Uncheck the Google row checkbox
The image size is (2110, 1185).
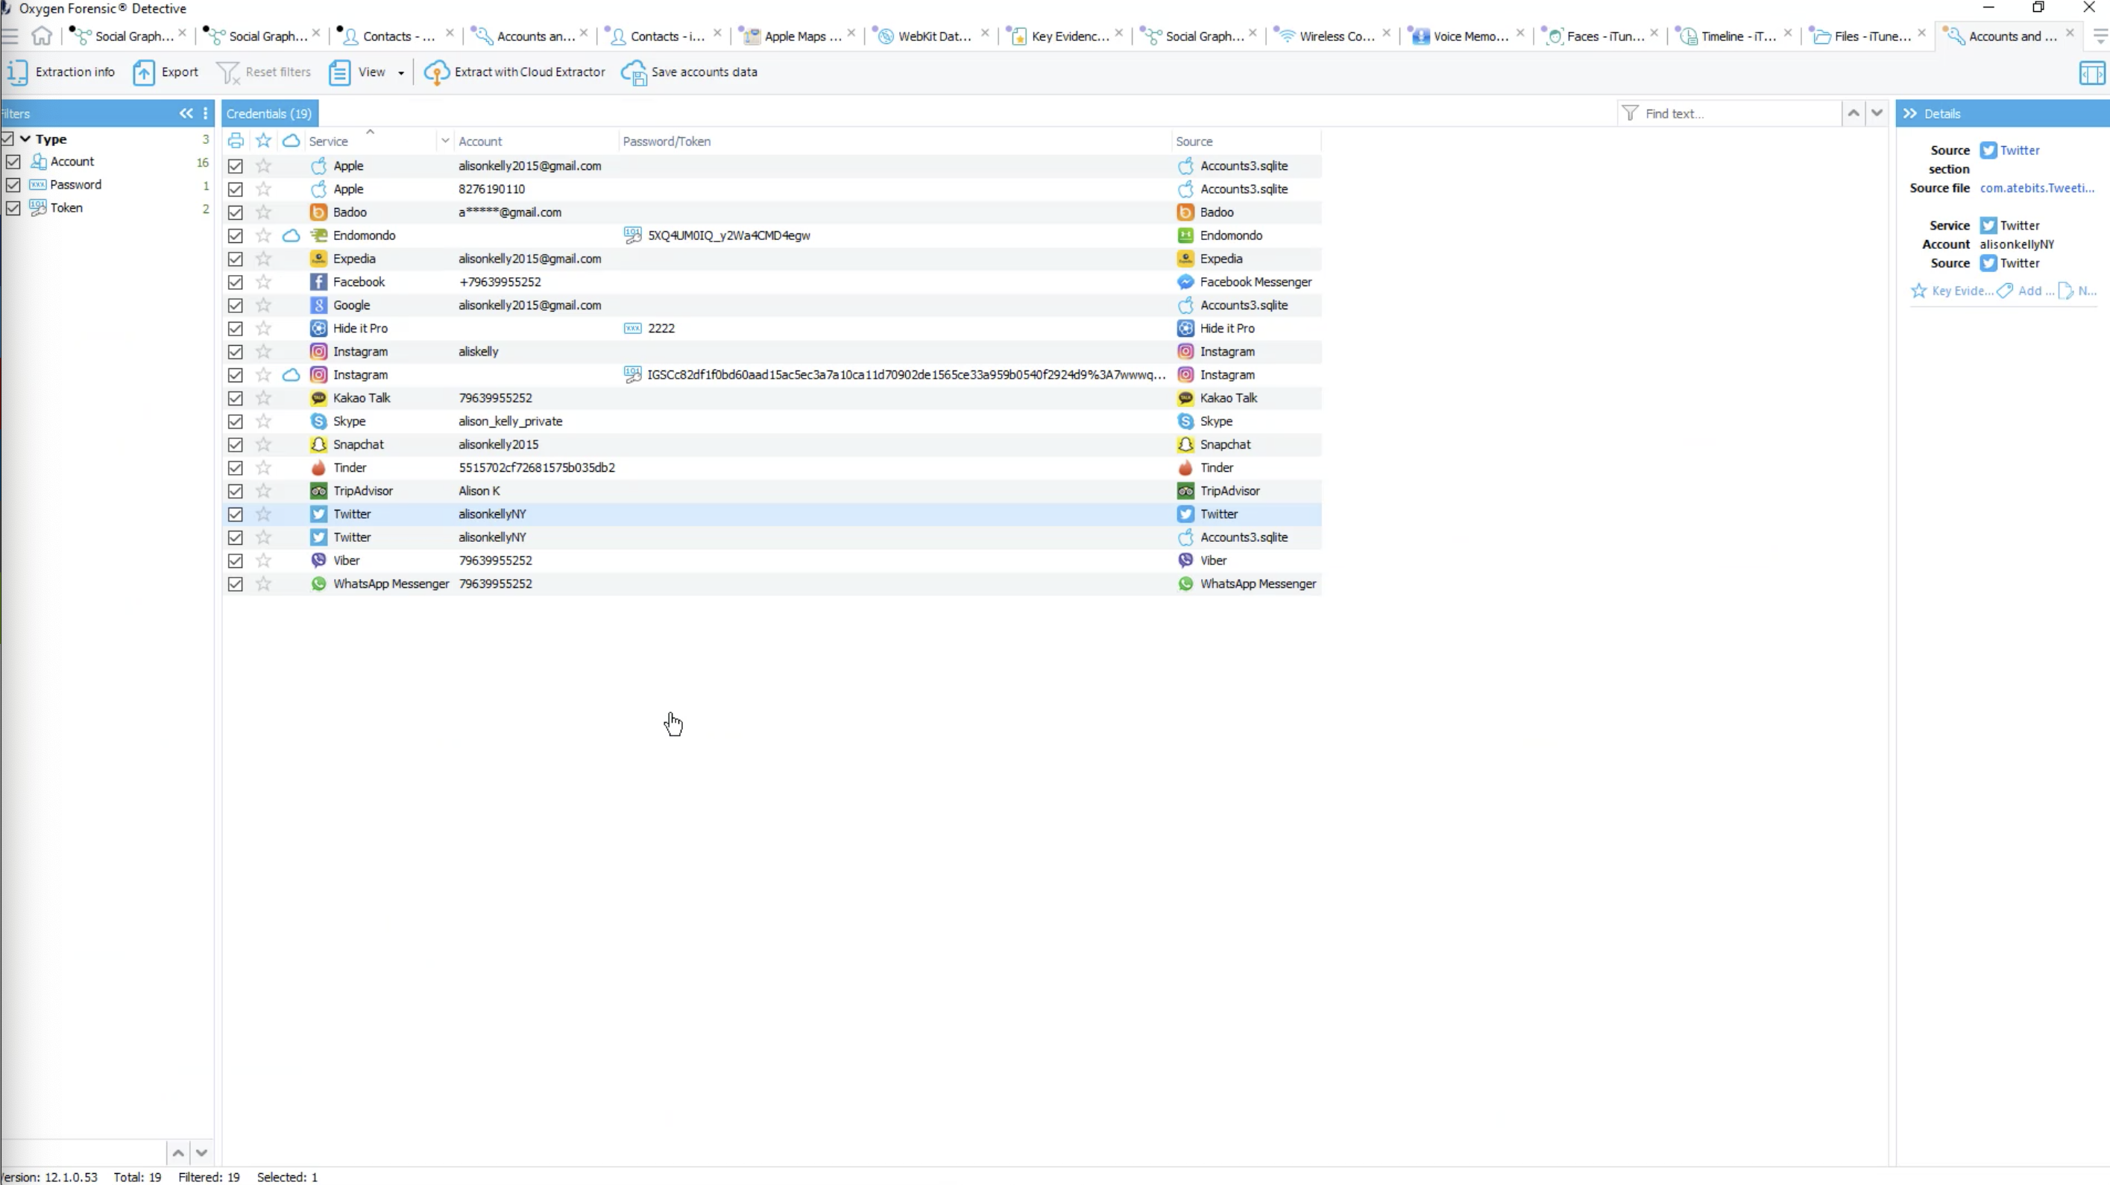[235, 306]
